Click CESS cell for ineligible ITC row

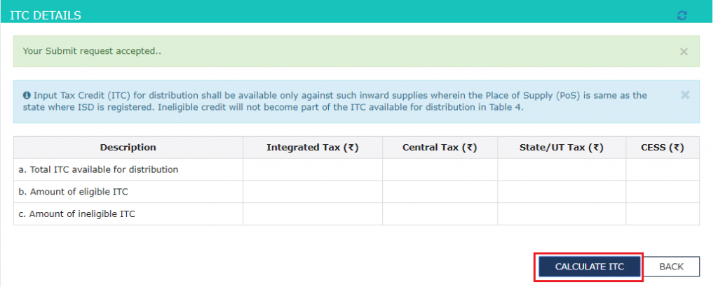[663, 214]
